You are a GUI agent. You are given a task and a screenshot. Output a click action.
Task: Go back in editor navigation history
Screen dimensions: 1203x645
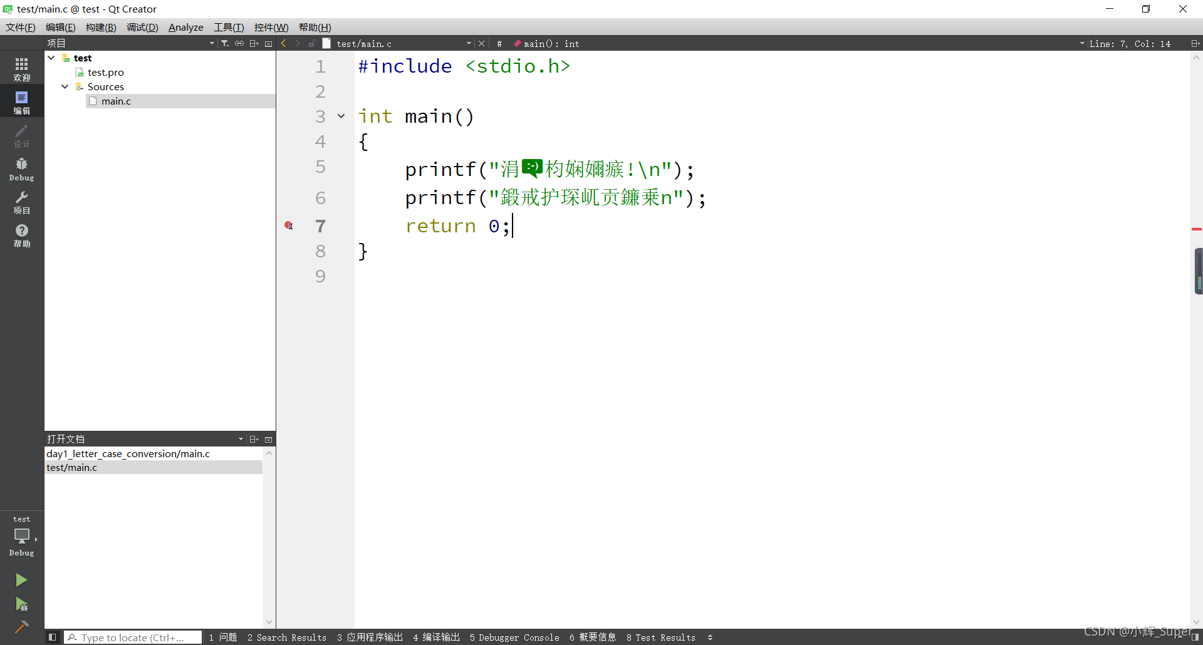(284, 43)
